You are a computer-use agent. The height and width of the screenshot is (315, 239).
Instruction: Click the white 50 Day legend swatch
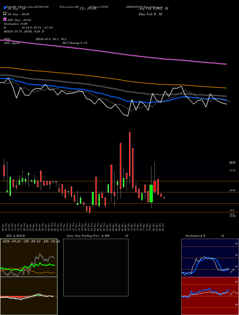pos(5,13)
